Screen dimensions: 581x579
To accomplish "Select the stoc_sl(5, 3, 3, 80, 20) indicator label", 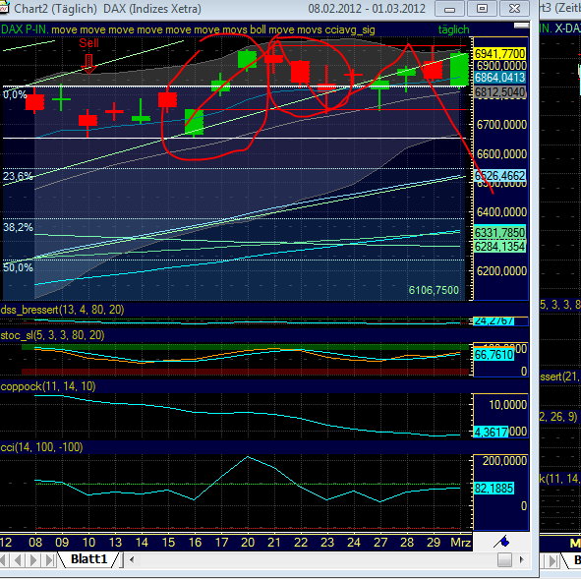I will 53,335.
